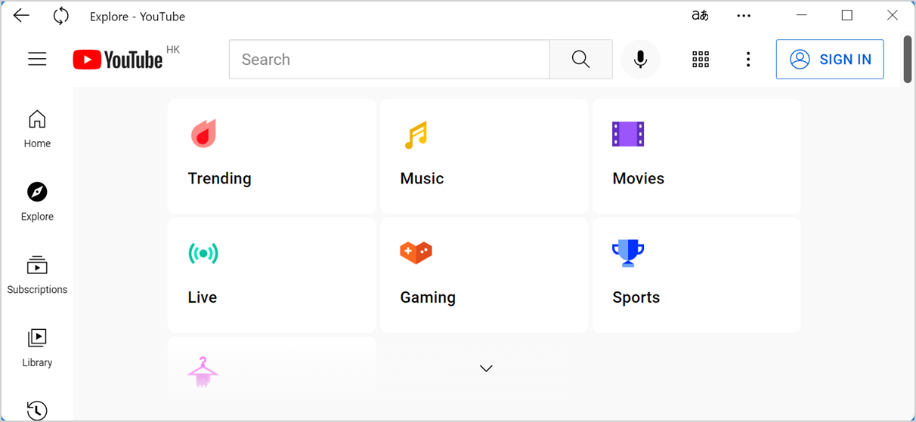Expand more categories with chevron
Viewport: 916px width, 422px height.
[486, 368]
